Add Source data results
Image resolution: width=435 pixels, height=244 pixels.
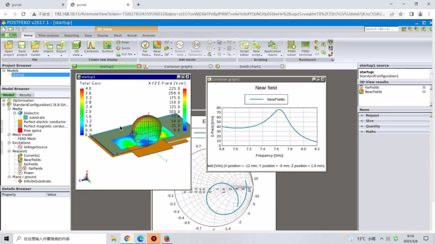[x=180, y=49]
